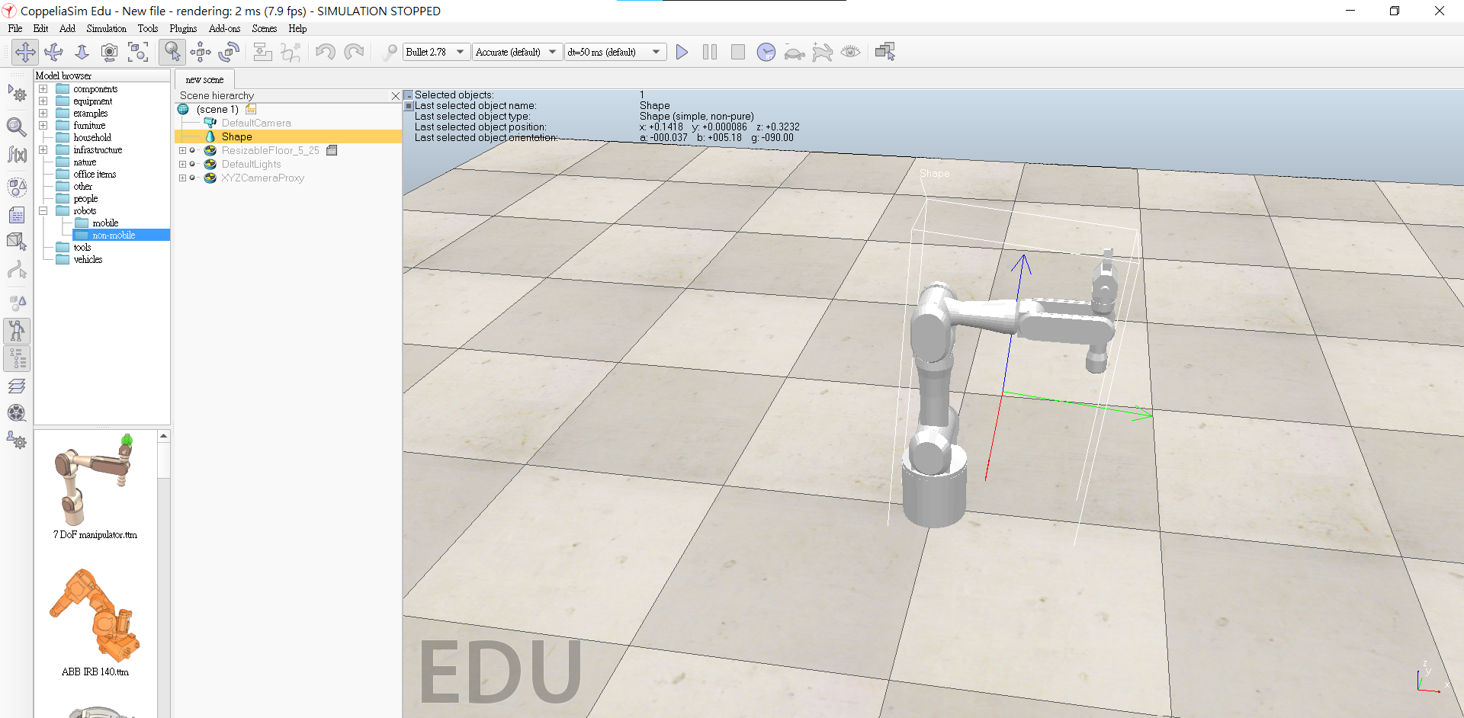Open simulation settings gear icon
Viewport: 1464px width, 718px height.
17,94
